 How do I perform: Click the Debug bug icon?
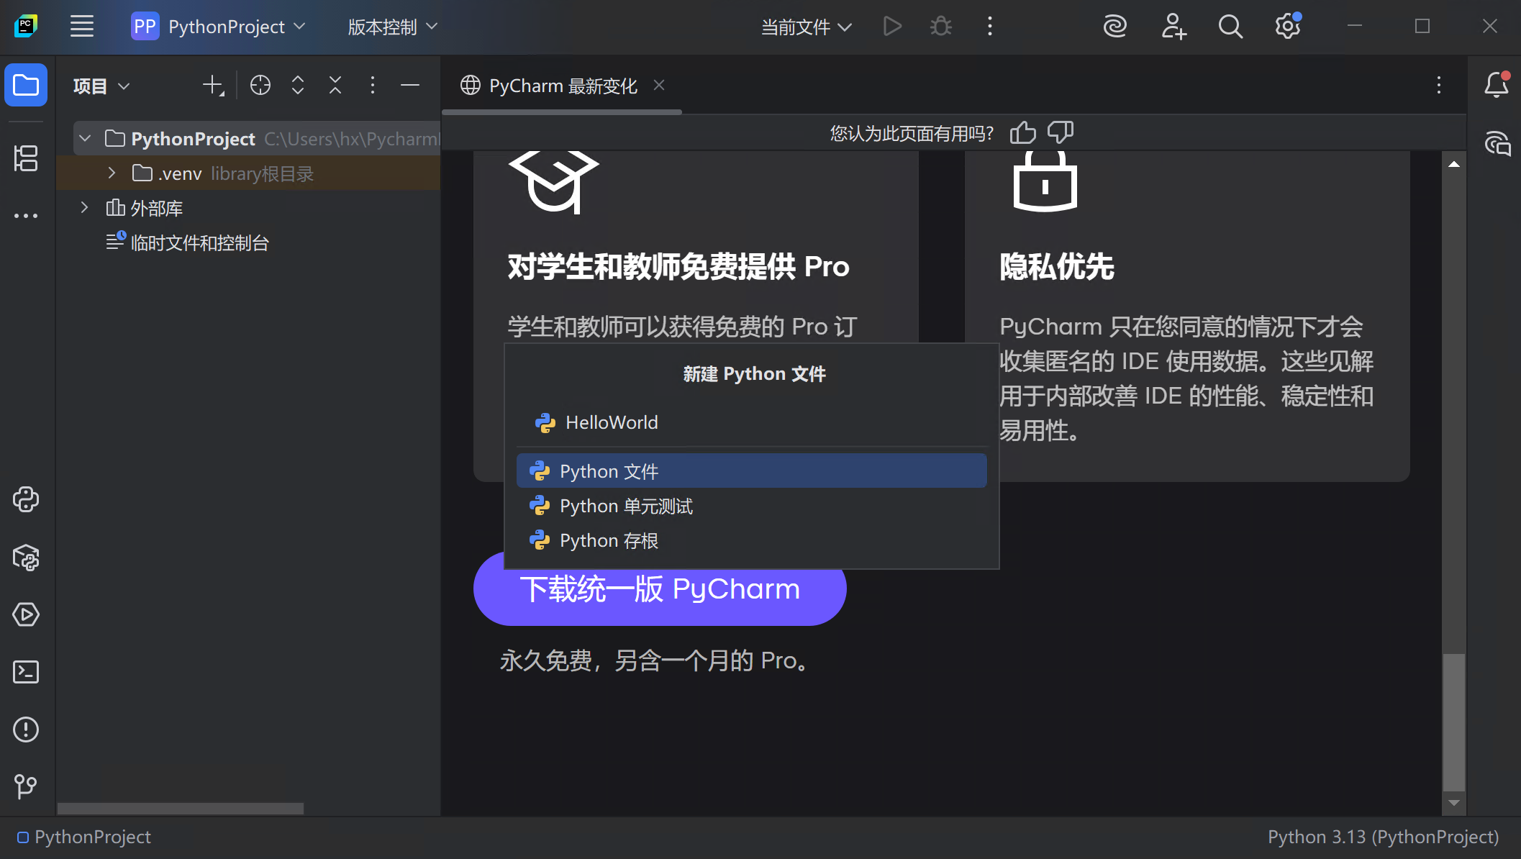[x=941, y=27]
